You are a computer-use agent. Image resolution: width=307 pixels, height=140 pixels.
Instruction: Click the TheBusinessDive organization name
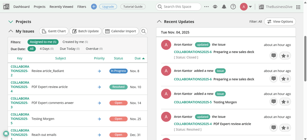click(279, 7)
